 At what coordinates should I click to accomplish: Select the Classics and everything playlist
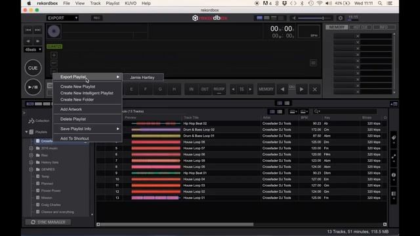[57, 212]
